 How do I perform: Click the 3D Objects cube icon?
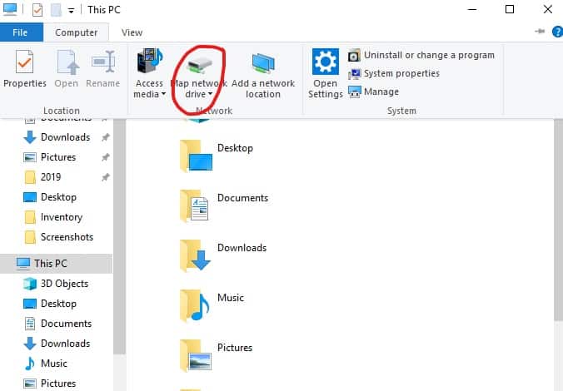(30, 284)
